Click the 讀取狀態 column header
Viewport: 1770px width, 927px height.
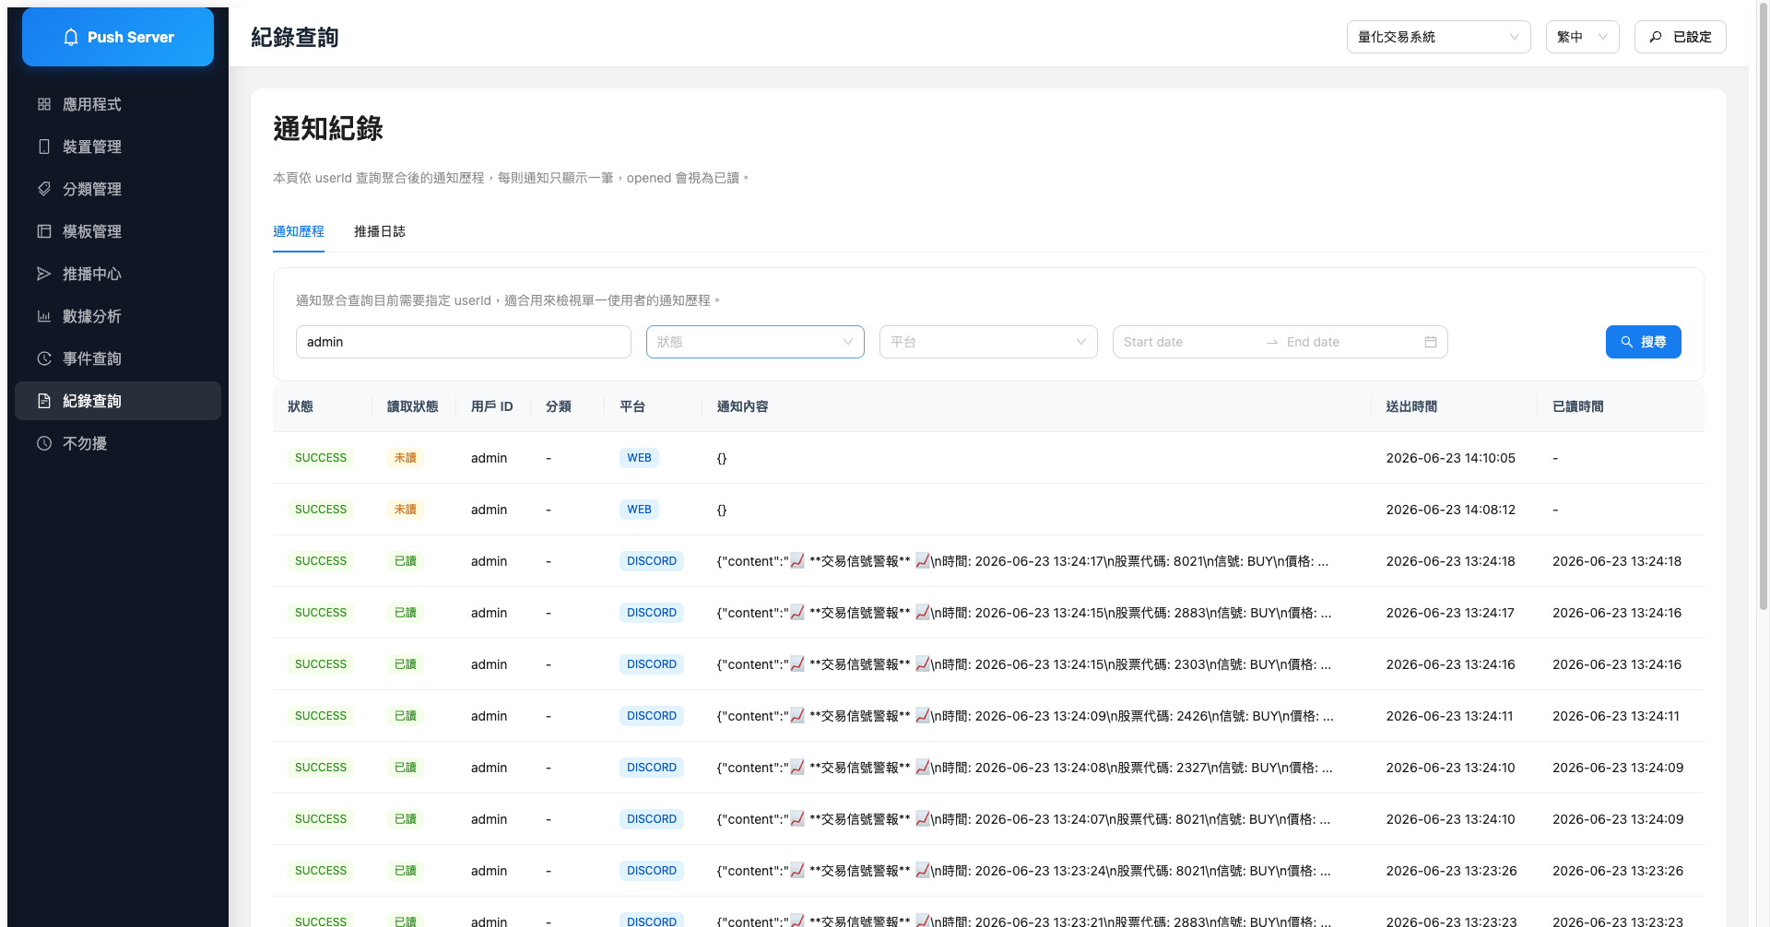tap(413, 406)
